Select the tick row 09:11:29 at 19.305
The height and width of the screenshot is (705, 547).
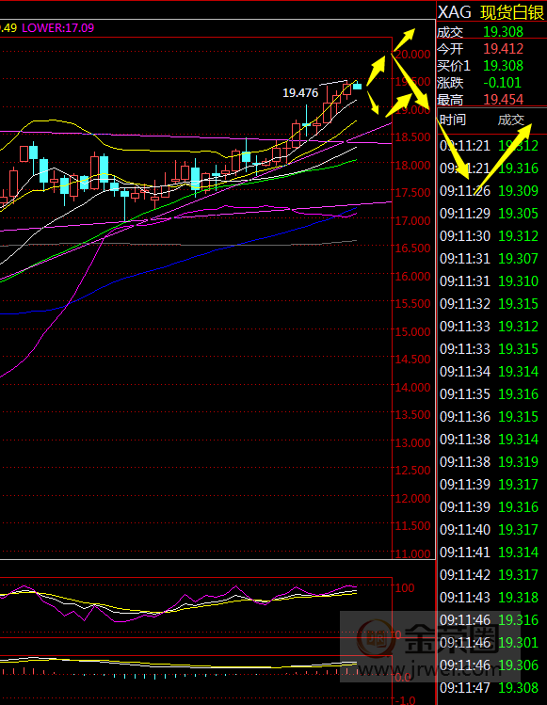click(x=489, y=213)
